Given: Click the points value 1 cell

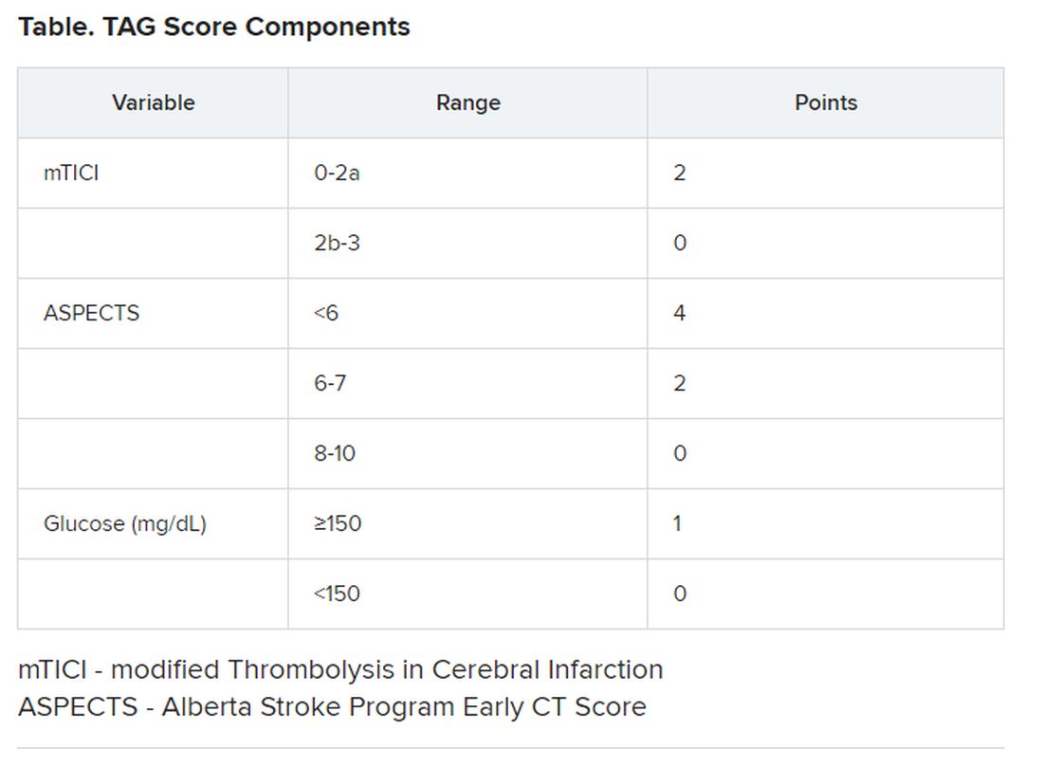Looking at the screenshot, I should 677,523.
